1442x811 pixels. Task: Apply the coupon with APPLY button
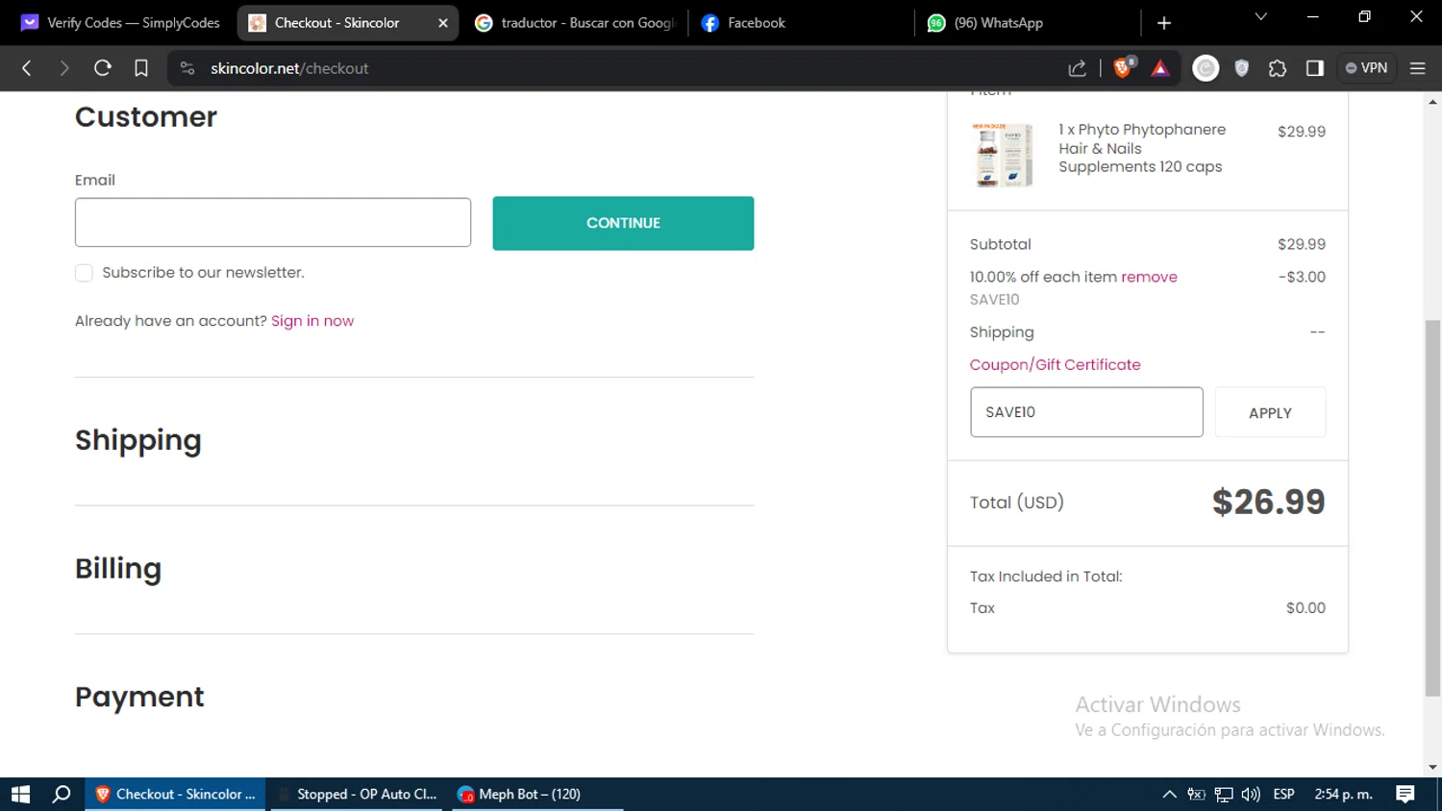point(1270,412)
